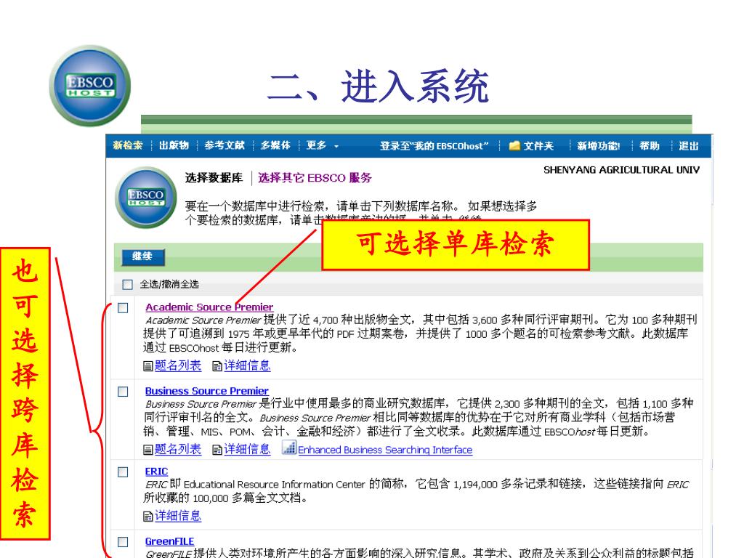Screen dimensions: 744x558
Task: Tick the ERIC database checkbox
Action: 123,472
